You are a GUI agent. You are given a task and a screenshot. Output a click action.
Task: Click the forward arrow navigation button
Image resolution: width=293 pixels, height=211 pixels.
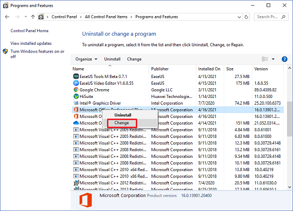18,17
